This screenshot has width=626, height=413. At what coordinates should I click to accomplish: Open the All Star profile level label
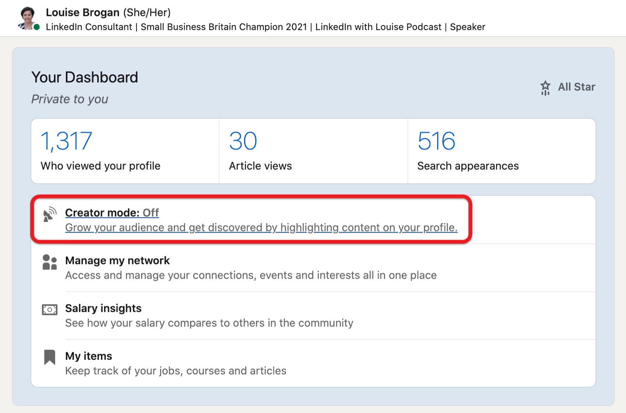tap(576, 87)
